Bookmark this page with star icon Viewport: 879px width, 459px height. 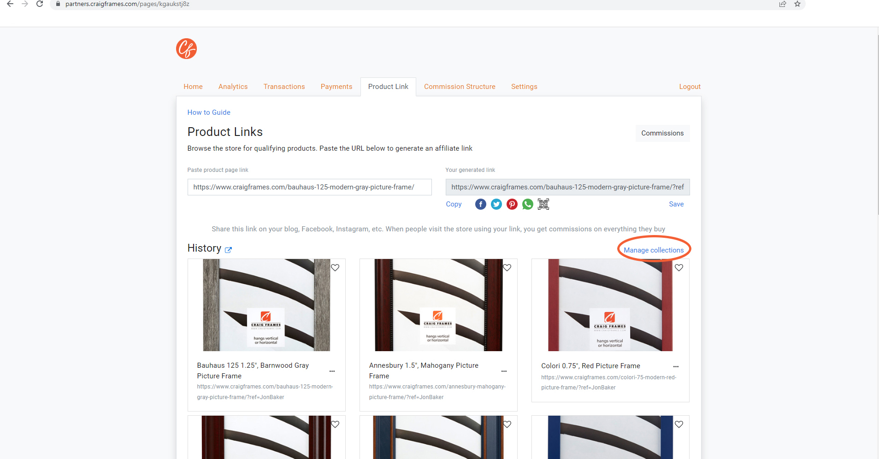[x=797, y=4]
